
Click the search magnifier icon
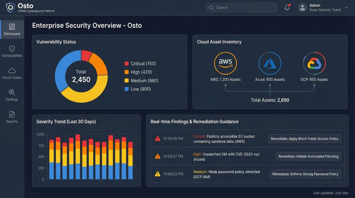211,7
